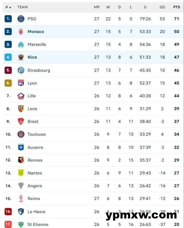Open the Lens club badge
Viewport: 184px width, 228px height.
21,109
